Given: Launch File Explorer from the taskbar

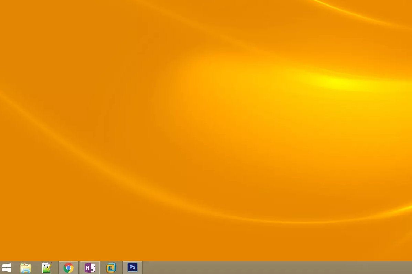Looking at the screenshot, I should point(26,267).
